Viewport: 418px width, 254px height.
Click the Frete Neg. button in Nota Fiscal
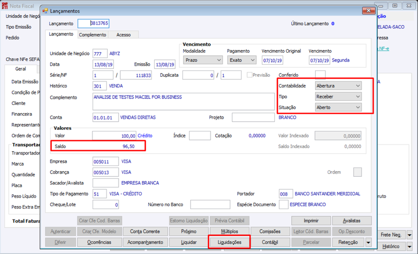[x=391, y=235]
